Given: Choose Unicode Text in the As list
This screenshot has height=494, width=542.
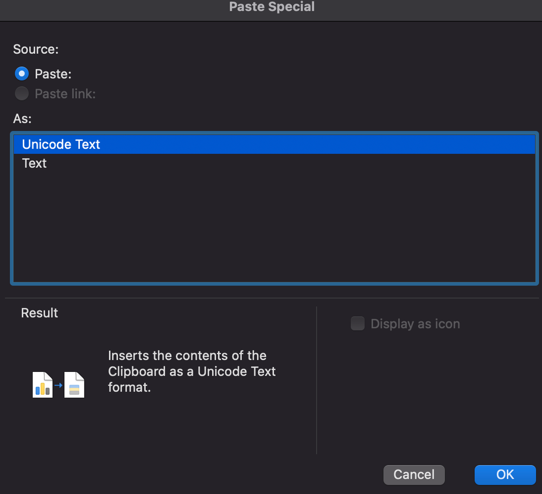Looking at the screenshot, I should 61,144.
